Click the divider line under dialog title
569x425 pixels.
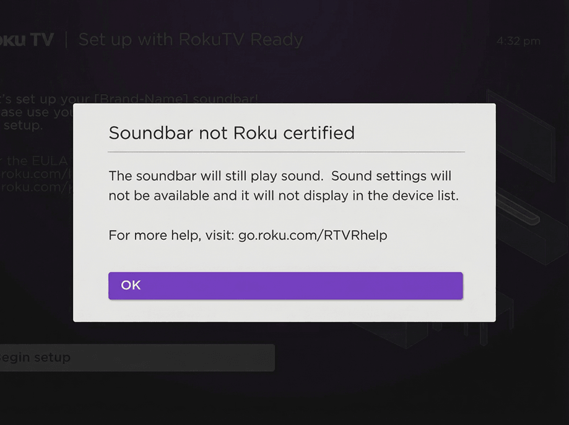286,151
